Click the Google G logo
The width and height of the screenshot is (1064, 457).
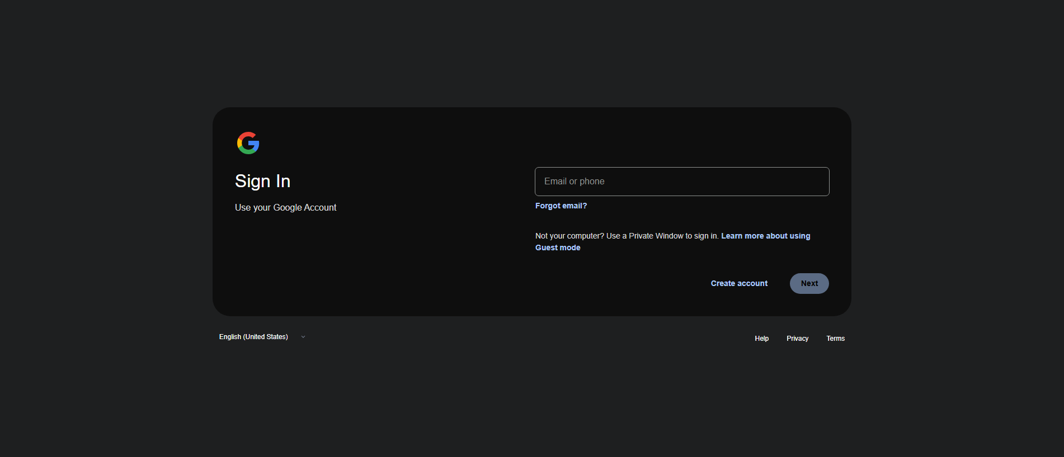point(248,143)
